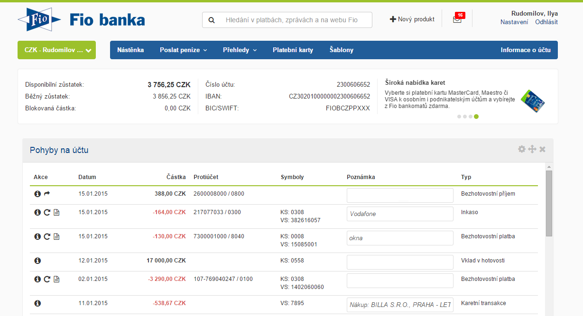Click counter account 2600008000 / 0800
Viewport: 583px width, 316px height.
click(x=219, y=194)
